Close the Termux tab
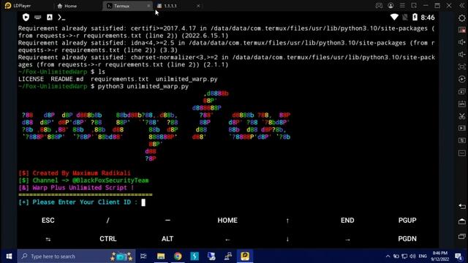 [148, 6]
